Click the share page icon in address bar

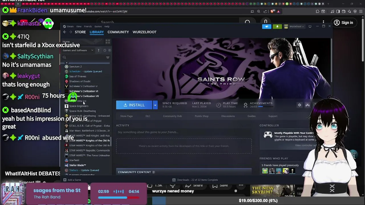tap(265, 11)
